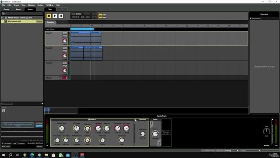This screenshot has width=280, height=158.
Task: Toggle Solo on Audio 2 track
Action: pyautogui.click(x=65, y=48)
